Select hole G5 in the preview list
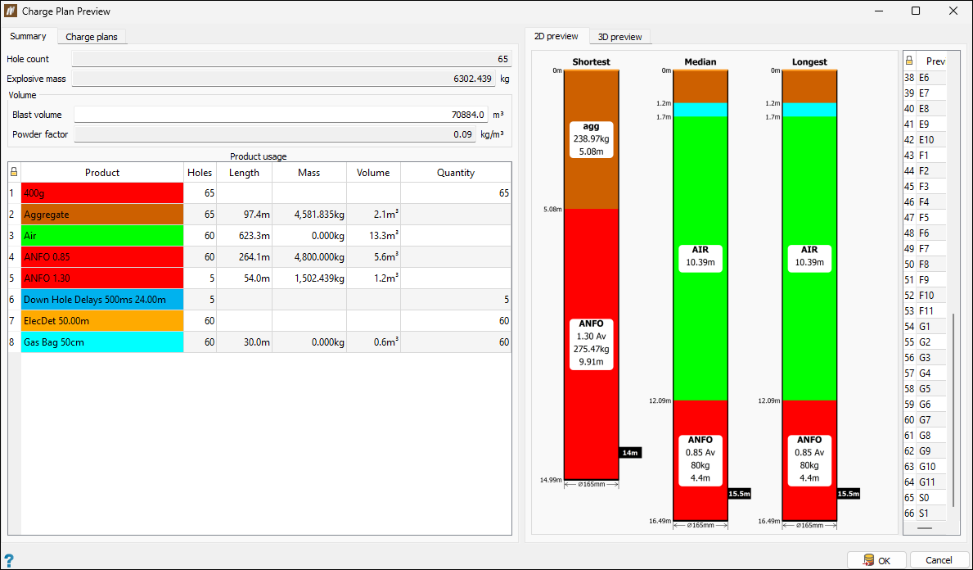Viewport: 973px width, 570px height. (x=925, y=389)
